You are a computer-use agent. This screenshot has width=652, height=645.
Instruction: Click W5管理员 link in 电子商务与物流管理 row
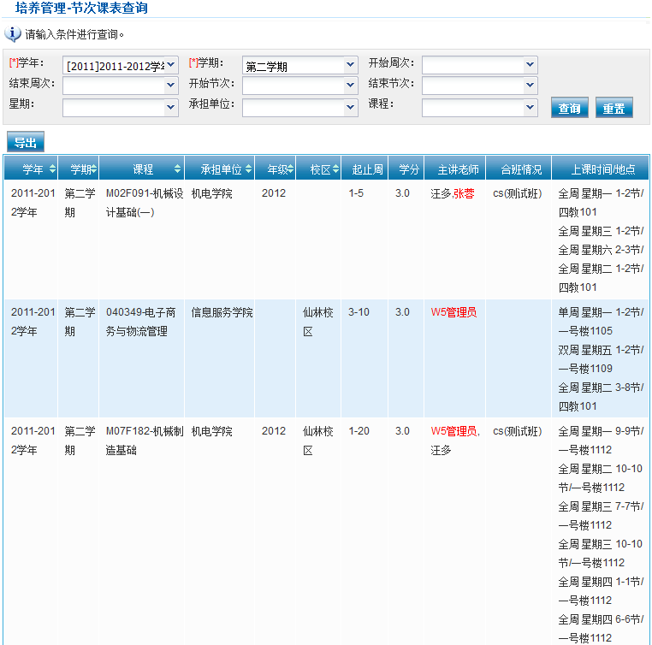click(x=453, y=312)
